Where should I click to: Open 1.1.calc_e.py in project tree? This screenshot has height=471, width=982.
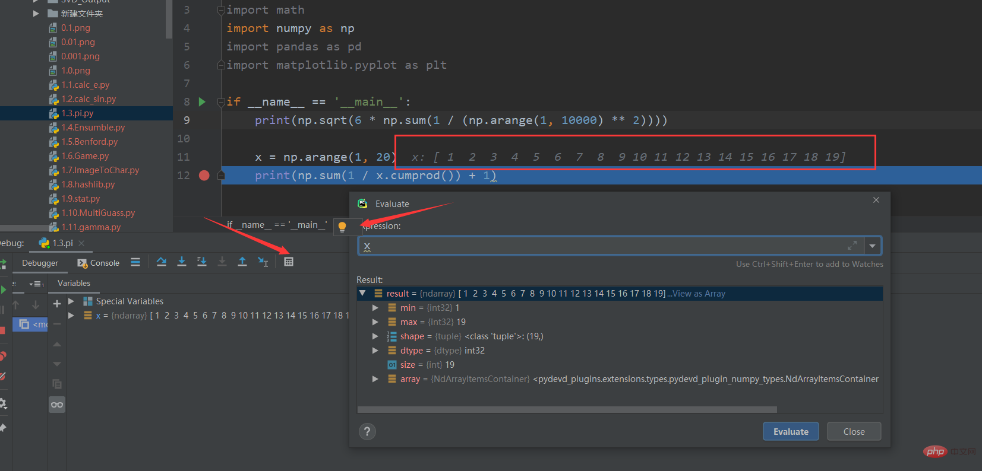pyautogui.click(x=85, y=85)
